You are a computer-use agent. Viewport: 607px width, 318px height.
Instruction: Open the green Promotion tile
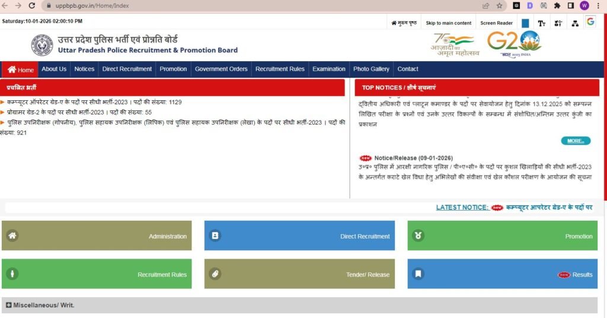pos(502,236)
